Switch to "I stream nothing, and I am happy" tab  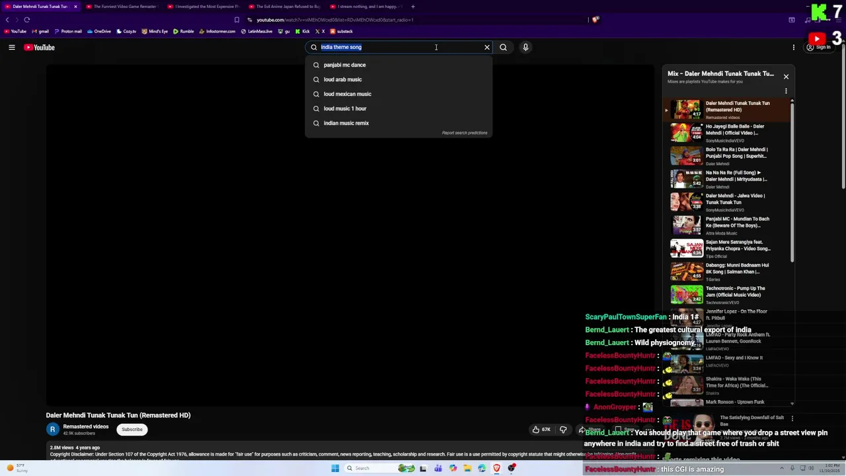pyautogui.click(x=367, y=7)
